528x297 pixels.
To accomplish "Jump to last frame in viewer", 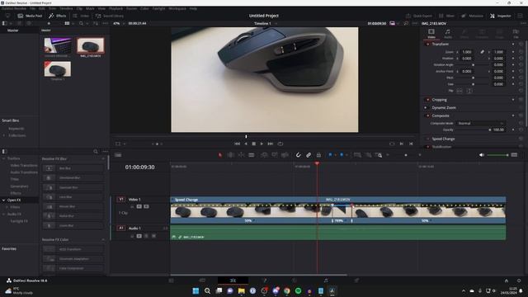I will coord(270,144).
